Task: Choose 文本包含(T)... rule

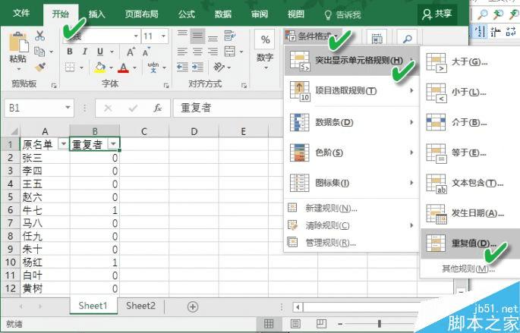Action: click(x=470, y=183)
